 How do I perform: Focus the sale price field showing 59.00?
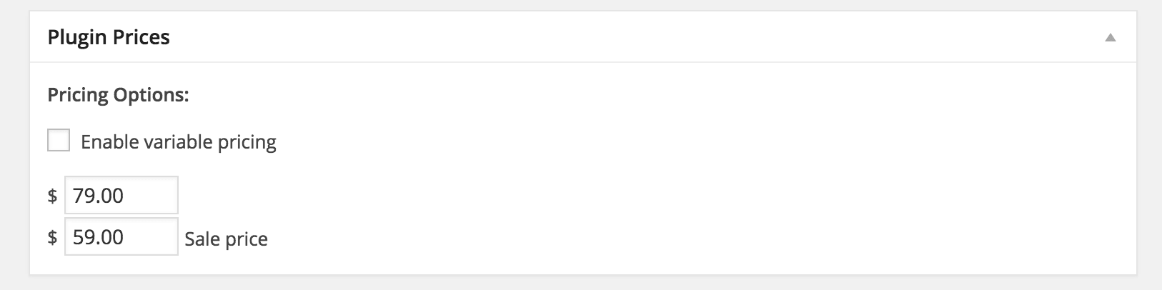[x=121, y=237]
